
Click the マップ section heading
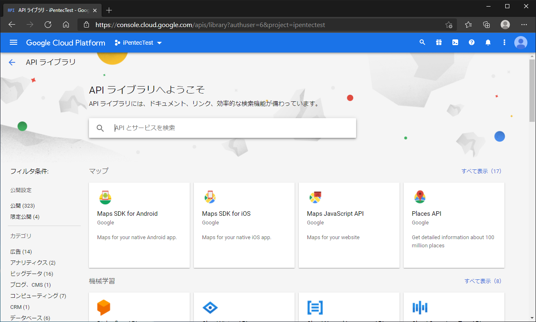pyautogui.click(x=99, y=171)
